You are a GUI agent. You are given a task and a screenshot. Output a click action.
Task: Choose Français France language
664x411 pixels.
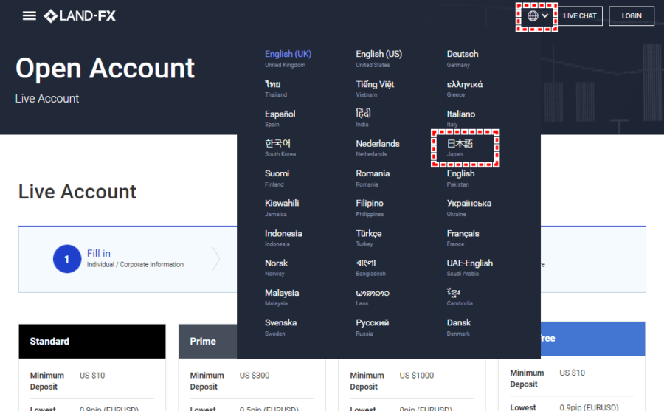point(463,238)
